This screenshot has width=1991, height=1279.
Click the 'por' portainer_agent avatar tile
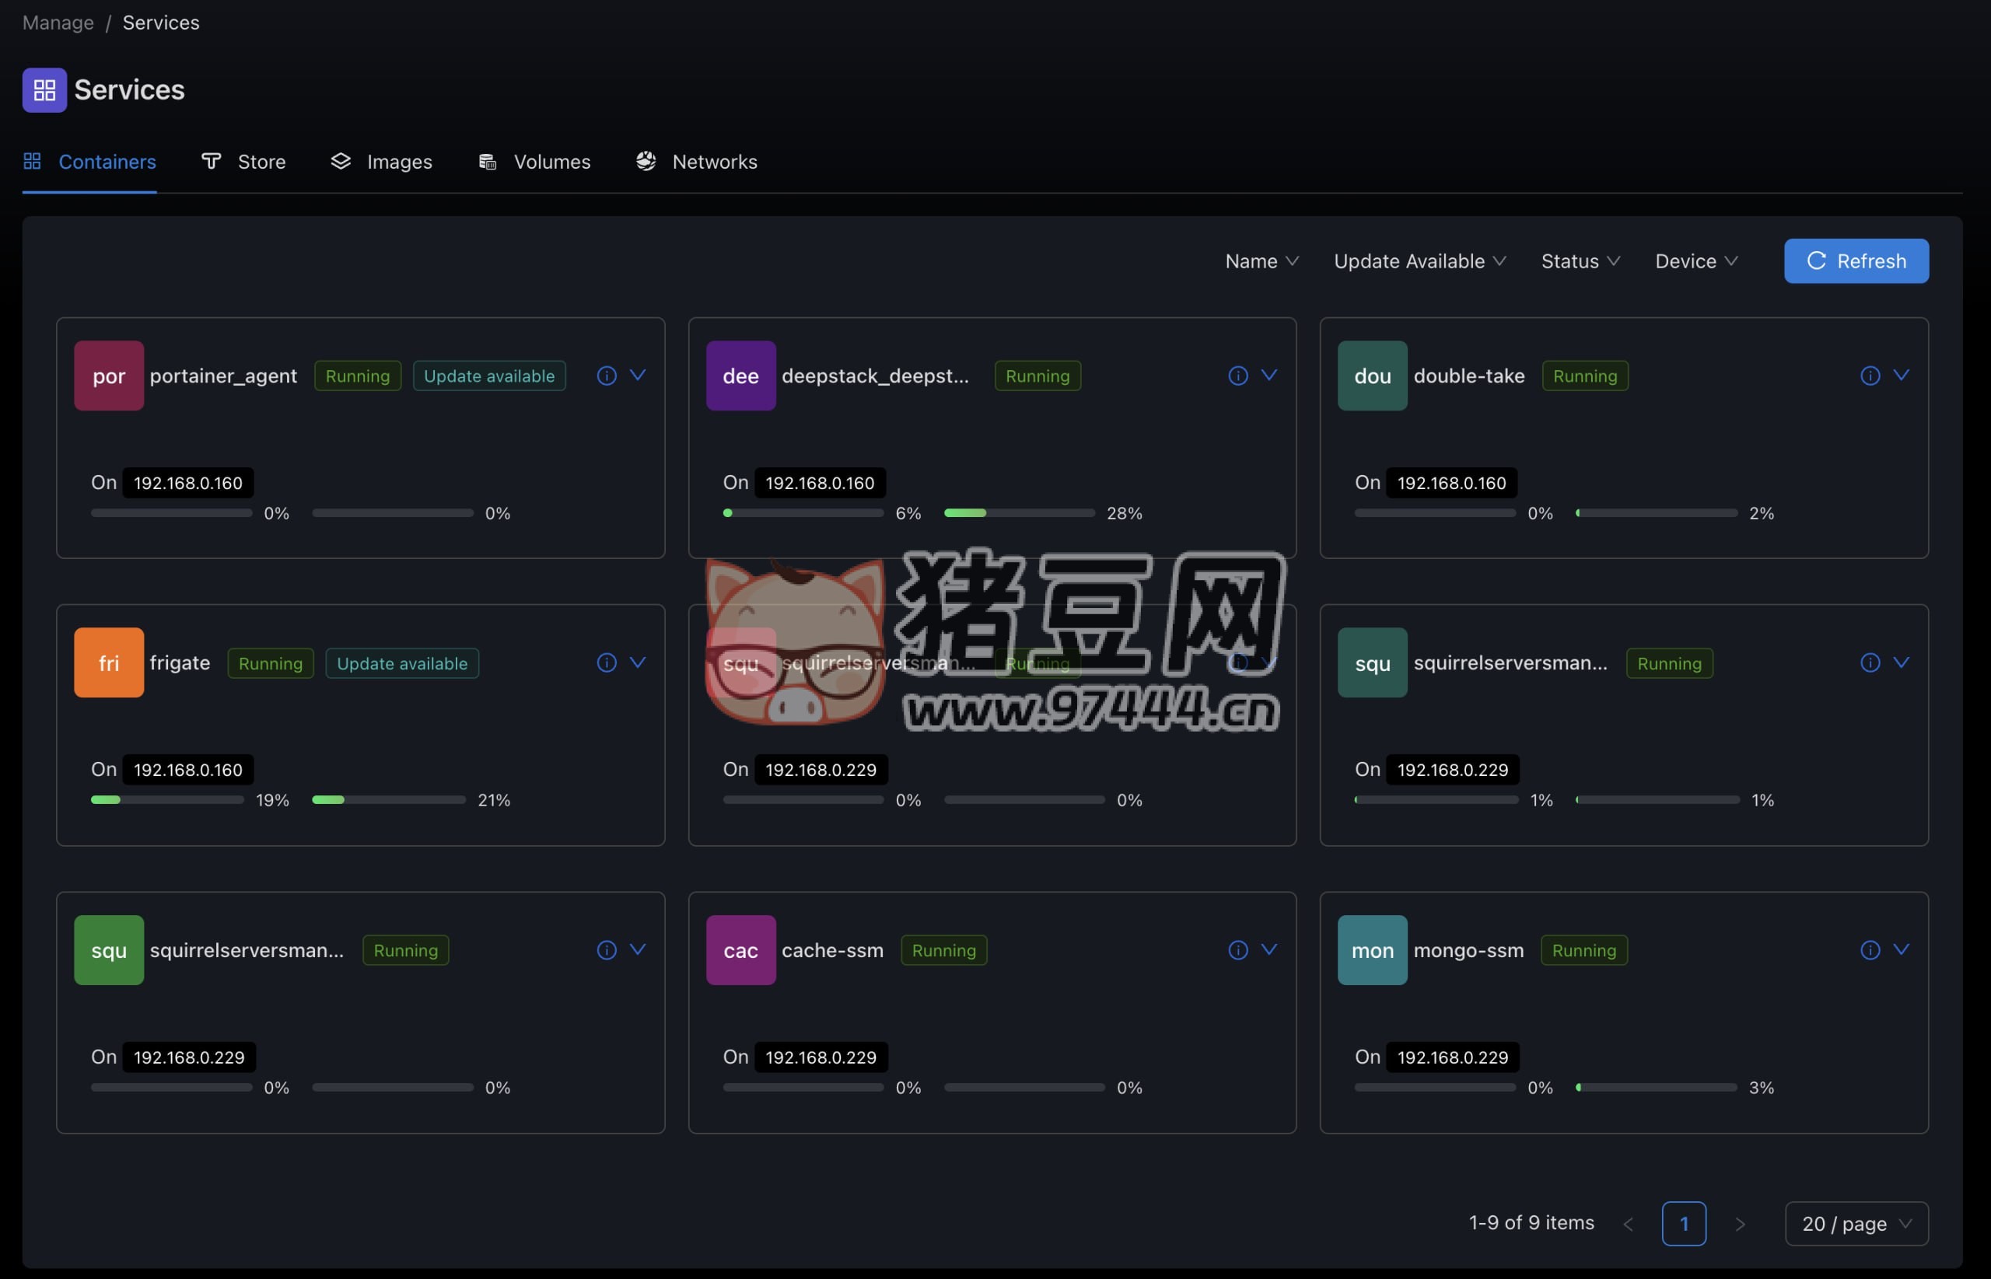click(x=109, y=376)
